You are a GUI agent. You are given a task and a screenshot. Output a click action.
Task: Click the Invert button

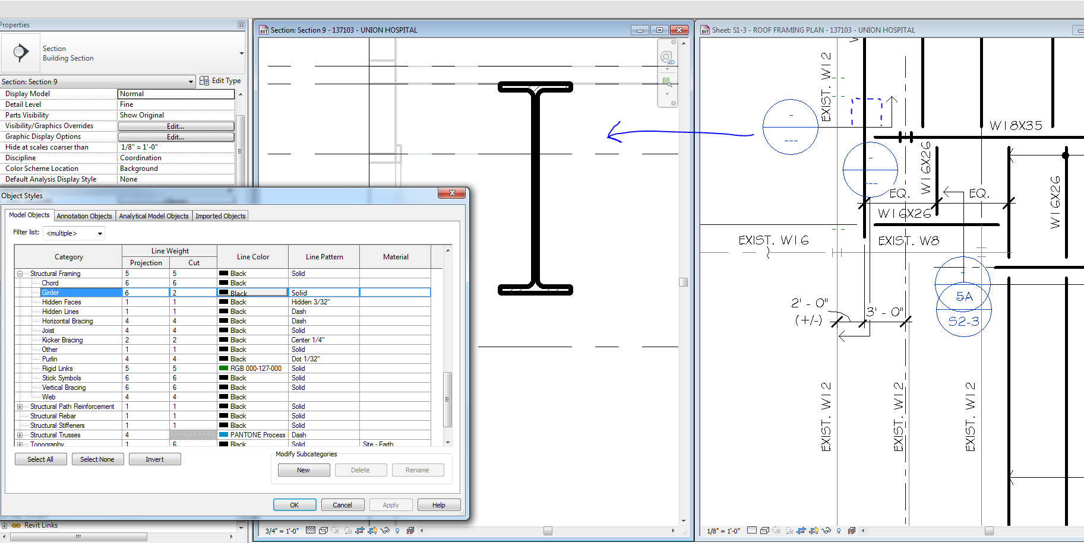click(x=154, y=459)
